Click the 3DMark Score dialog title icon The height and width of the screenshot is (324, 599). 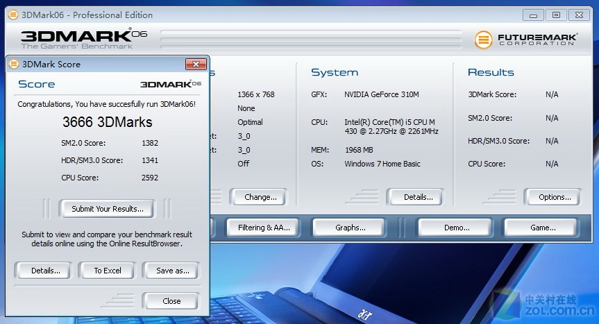pyautogui.click(x=13, y=64)
